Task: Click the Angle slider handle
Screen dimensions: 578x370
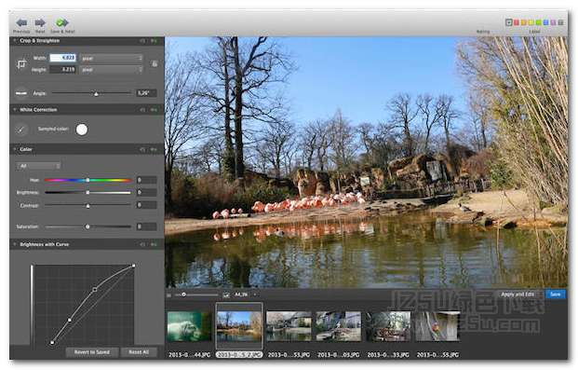Action: [96, 94]
